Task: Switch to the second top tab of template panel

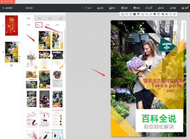Action: (x=39, y=18)
